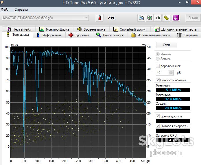Decrease gB value with down stepper
Image resolution: width=201 pixels, height=165 pixels.
point(171,74)
